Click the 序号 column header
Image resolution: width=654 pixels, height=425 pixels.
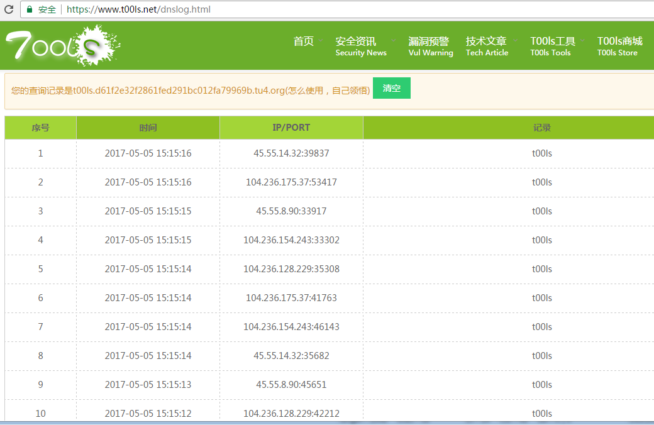40,128
